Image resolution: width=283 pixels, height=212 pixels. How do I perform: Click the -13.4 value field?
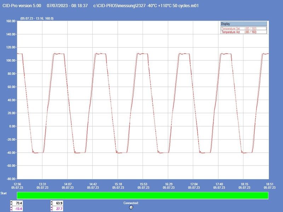coord(18,209)
